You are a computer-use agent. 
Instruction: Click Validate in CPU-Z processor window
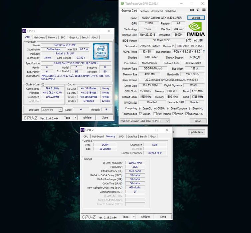coord(87,117)
